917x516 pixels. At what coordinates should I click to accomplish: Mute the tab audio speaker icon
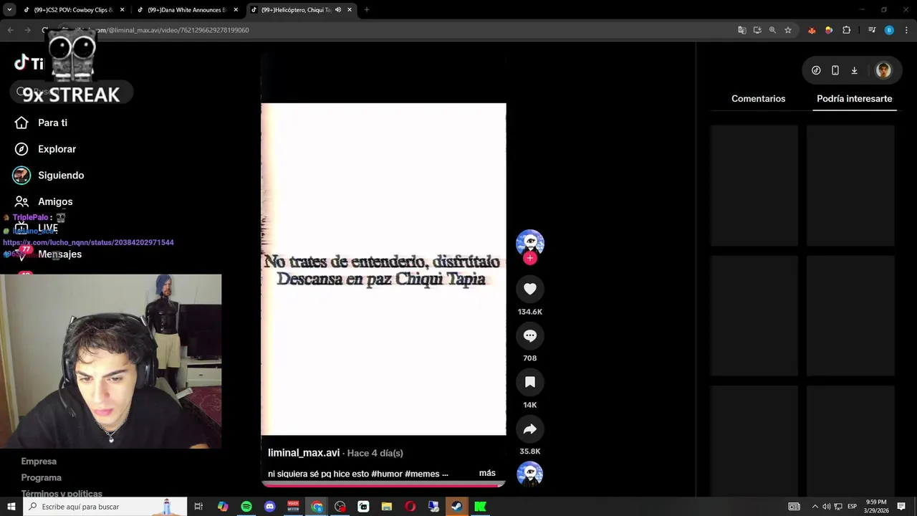coord(337,10)
